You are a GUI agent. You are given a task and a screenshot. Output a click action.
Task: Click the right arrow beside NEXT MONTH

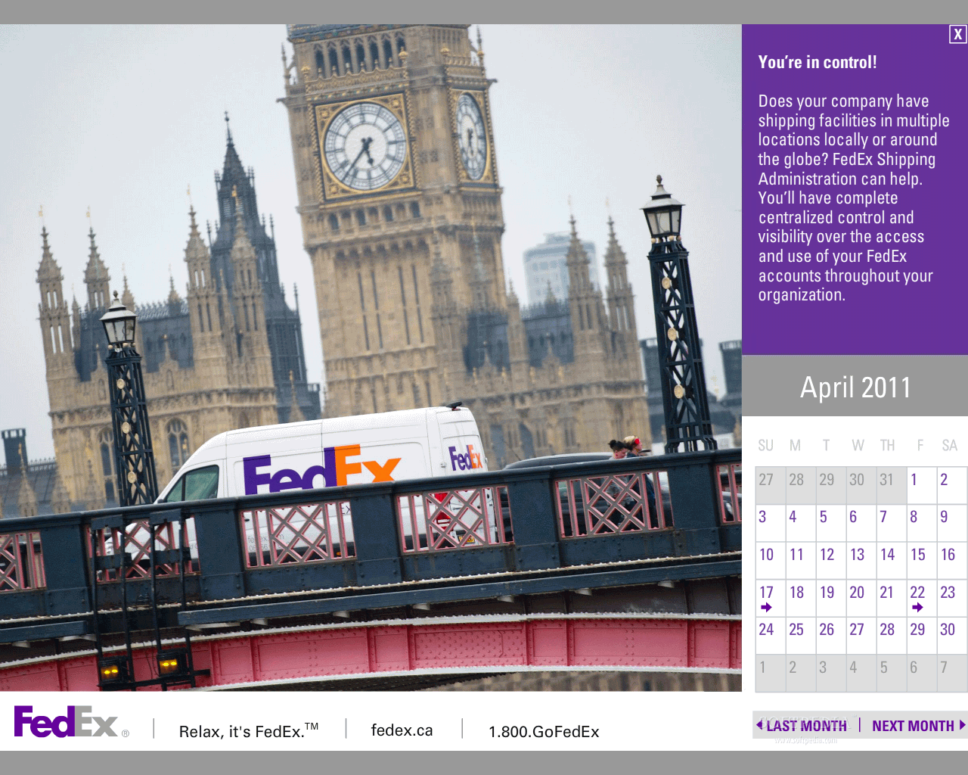[962, 725]
